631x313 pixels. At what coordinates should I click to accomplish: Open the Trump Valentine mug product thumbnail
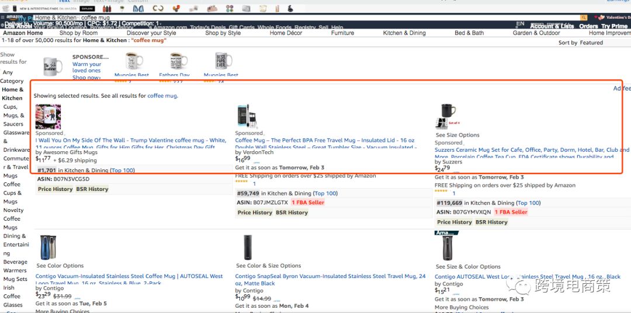point(48,117)
